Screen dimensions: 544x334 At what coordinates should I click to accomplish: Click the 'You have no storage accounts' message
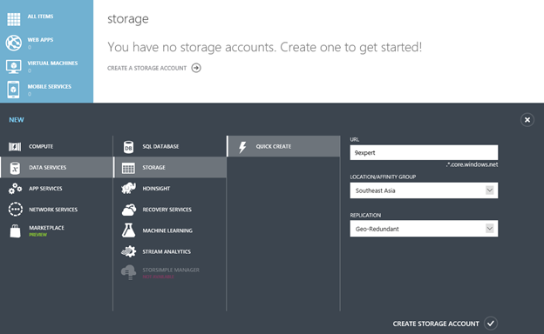point(265,47)
